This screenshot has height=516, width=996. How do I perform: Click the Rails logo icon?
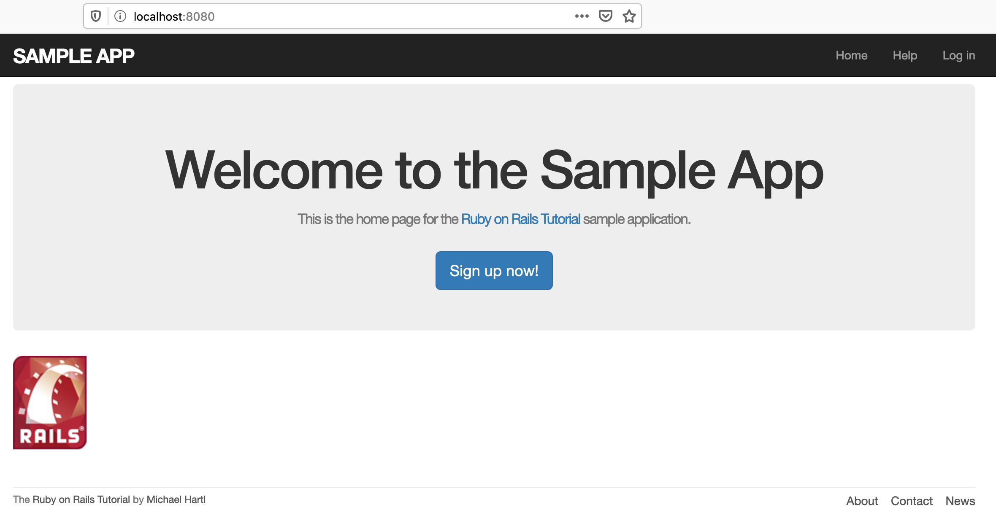[49, 403]
